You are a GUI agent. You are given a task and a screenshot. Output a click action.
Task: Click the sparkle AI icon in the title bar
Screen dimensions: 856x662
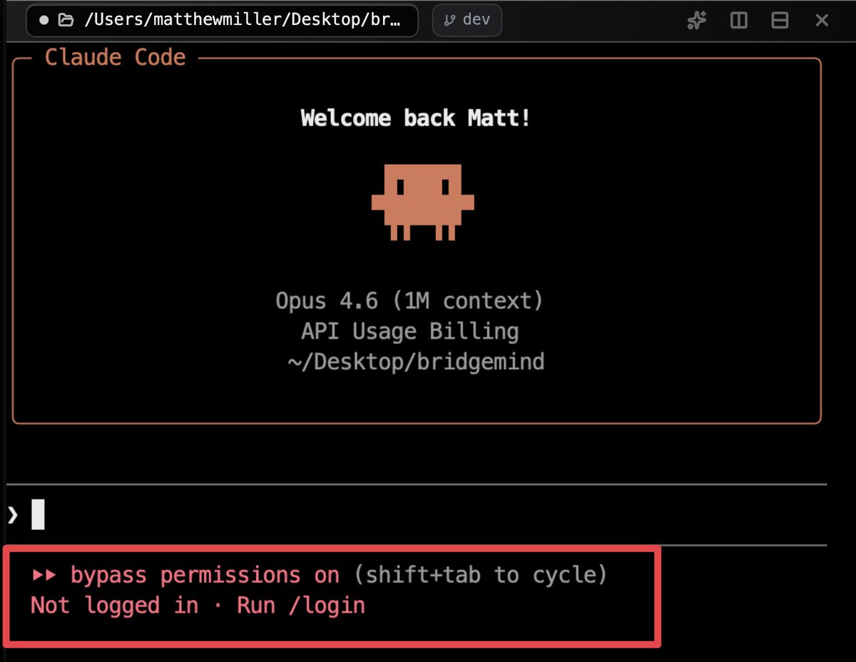(x=697, y=21)
